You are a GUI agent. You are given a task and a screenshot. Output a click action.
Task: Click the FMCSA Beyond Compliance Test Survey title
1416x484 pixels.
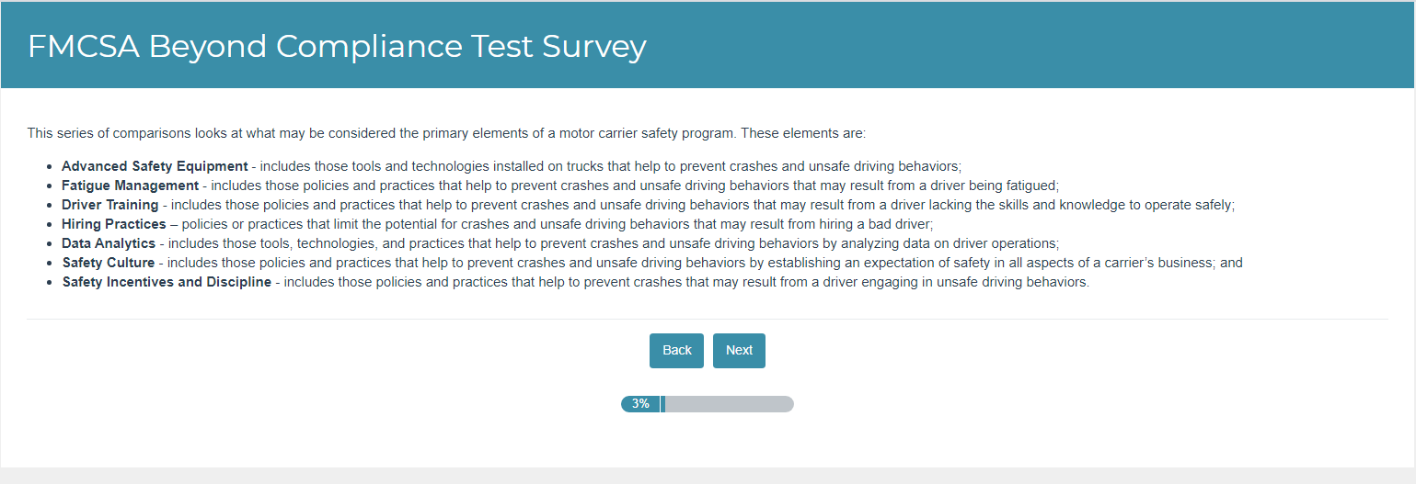click(x=337, y=47)
